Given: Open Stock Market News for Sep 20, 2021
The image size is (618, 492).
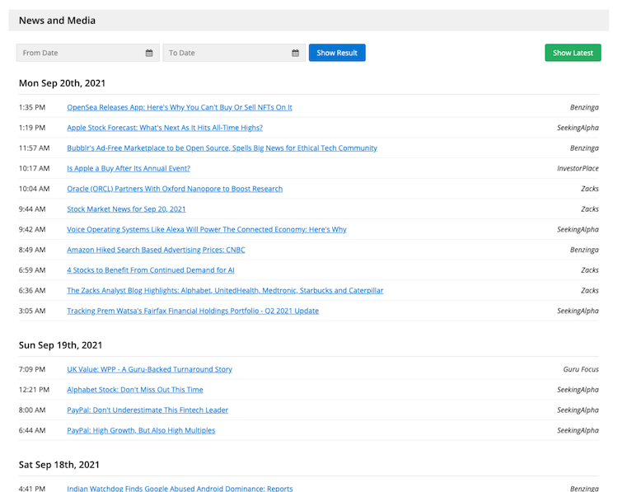Looking at the screenshot, I should click(x=126, y=209).
